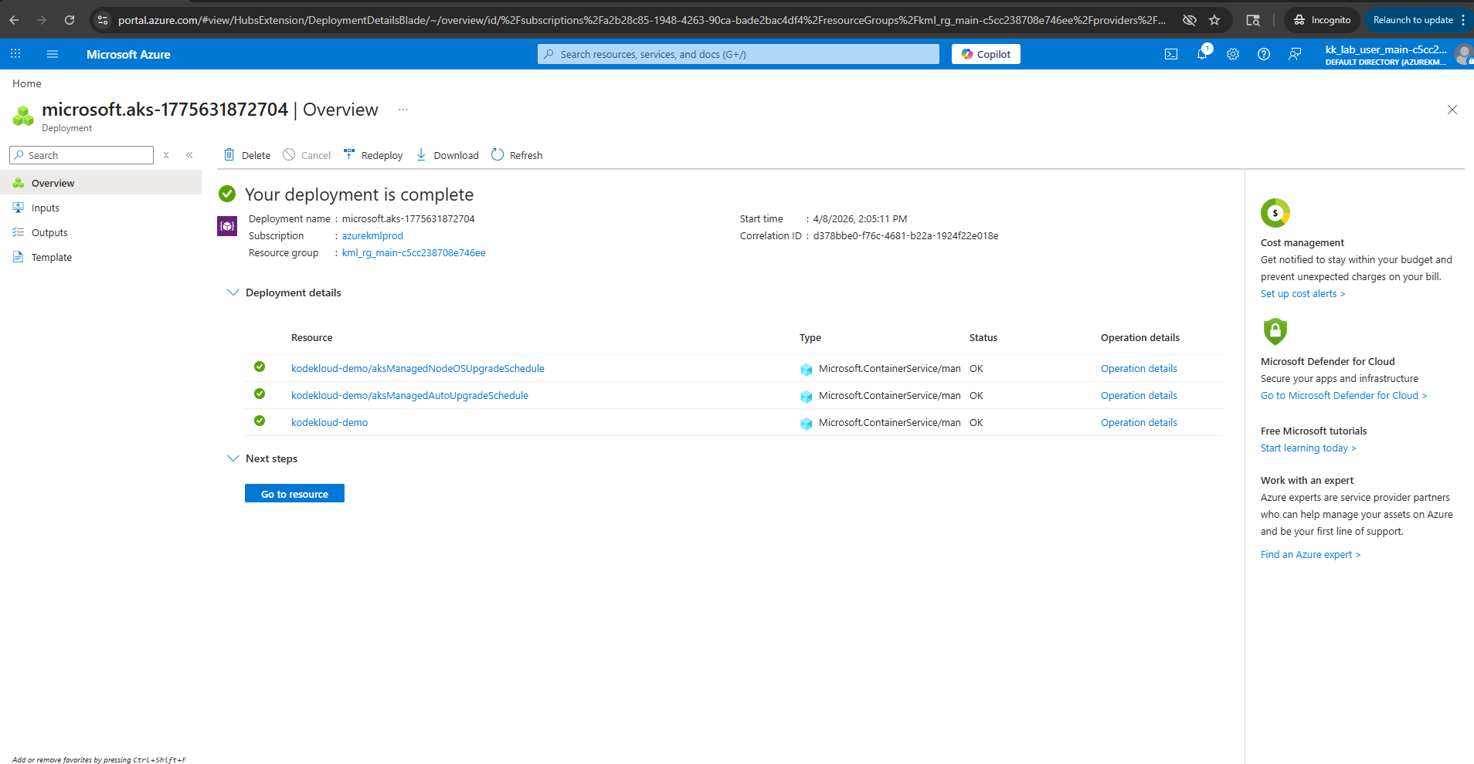Click the Microsoft Azure header title
1474x764 pixels.
pos(128,54)
